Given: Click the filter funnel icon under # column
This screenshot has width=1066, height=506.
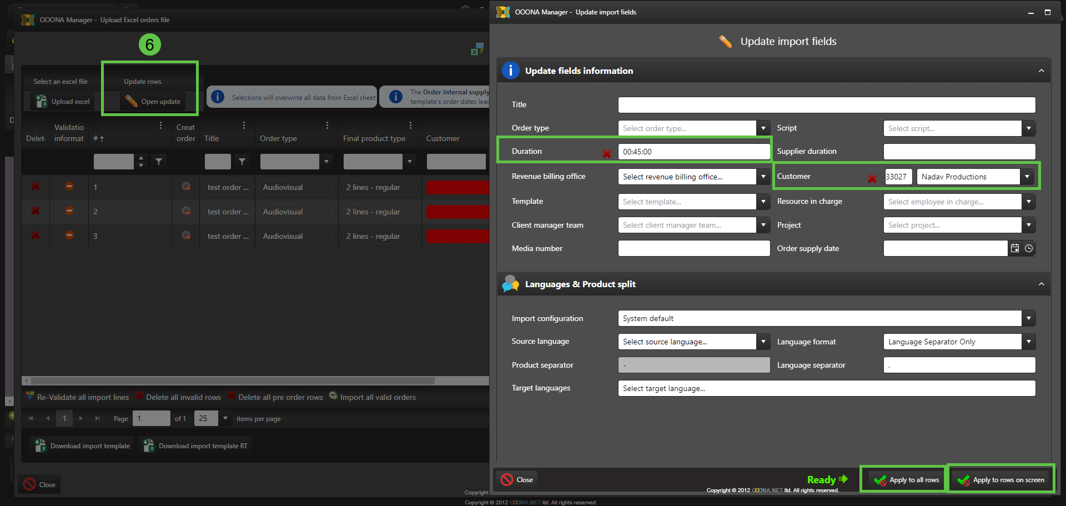Looking at the screenshot, I should point(159,162).
